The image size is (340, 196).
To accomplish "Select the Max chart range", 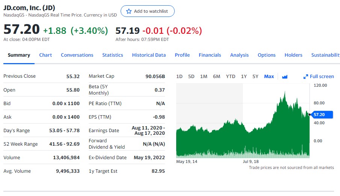I will point(269,77).
